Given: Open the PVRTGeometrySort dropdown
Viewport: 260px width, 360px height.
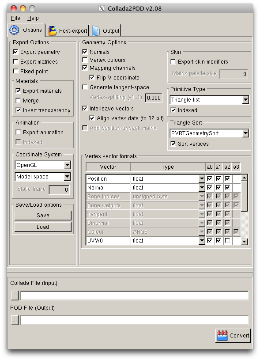Looking at the screenshot, I should pyautogui.click(x=210, y=133).
